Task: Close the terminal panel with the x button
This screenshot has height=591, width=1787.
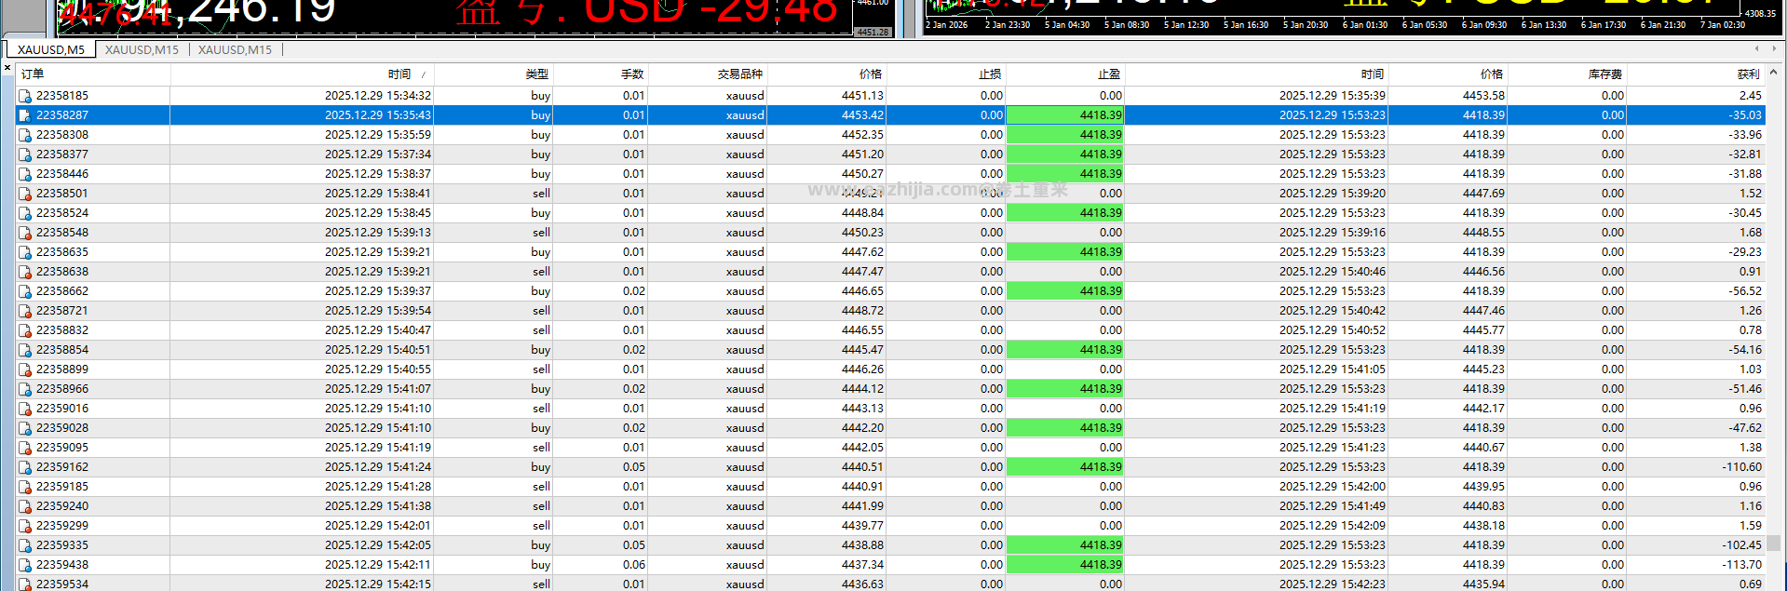Action: 7,68
